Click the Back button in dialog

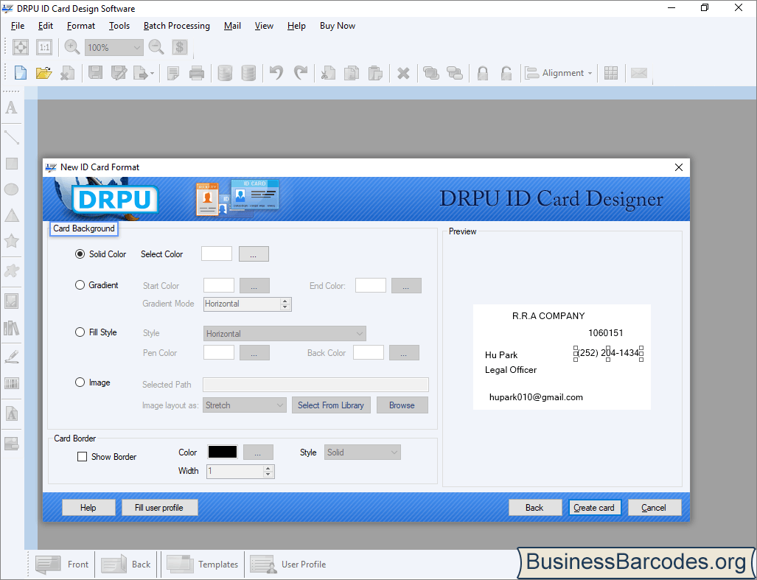tap(534, 508)
